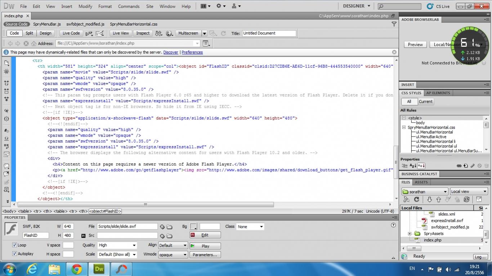Toggle the Loop checkbox
The image size is (492, 276).
[15, 245]
